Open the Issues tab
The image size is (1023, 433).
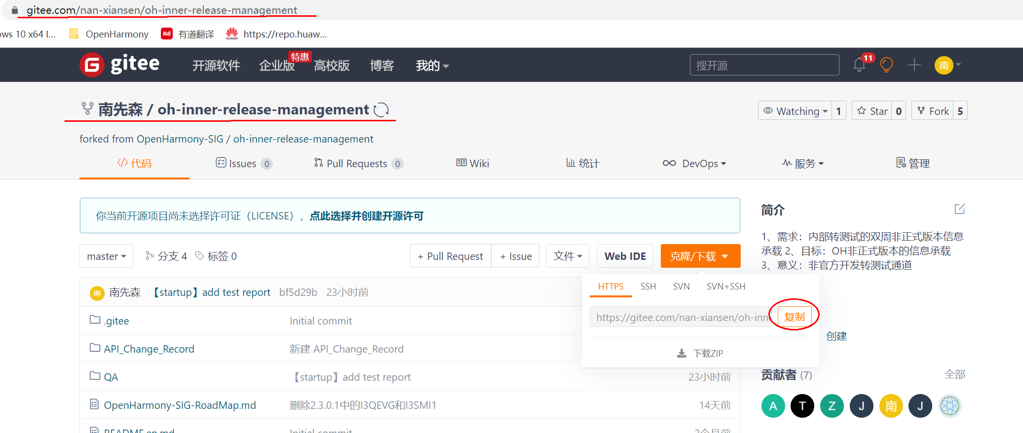244,163
